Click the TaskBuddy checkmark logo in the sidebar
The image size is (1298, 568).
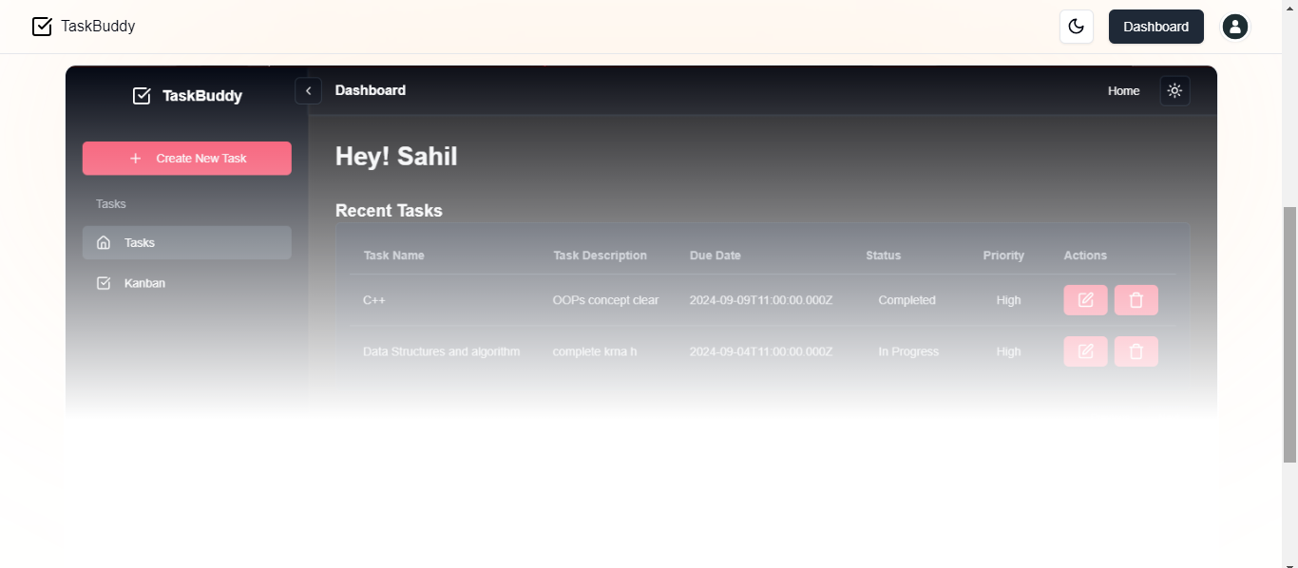click(x=142, y=95)
